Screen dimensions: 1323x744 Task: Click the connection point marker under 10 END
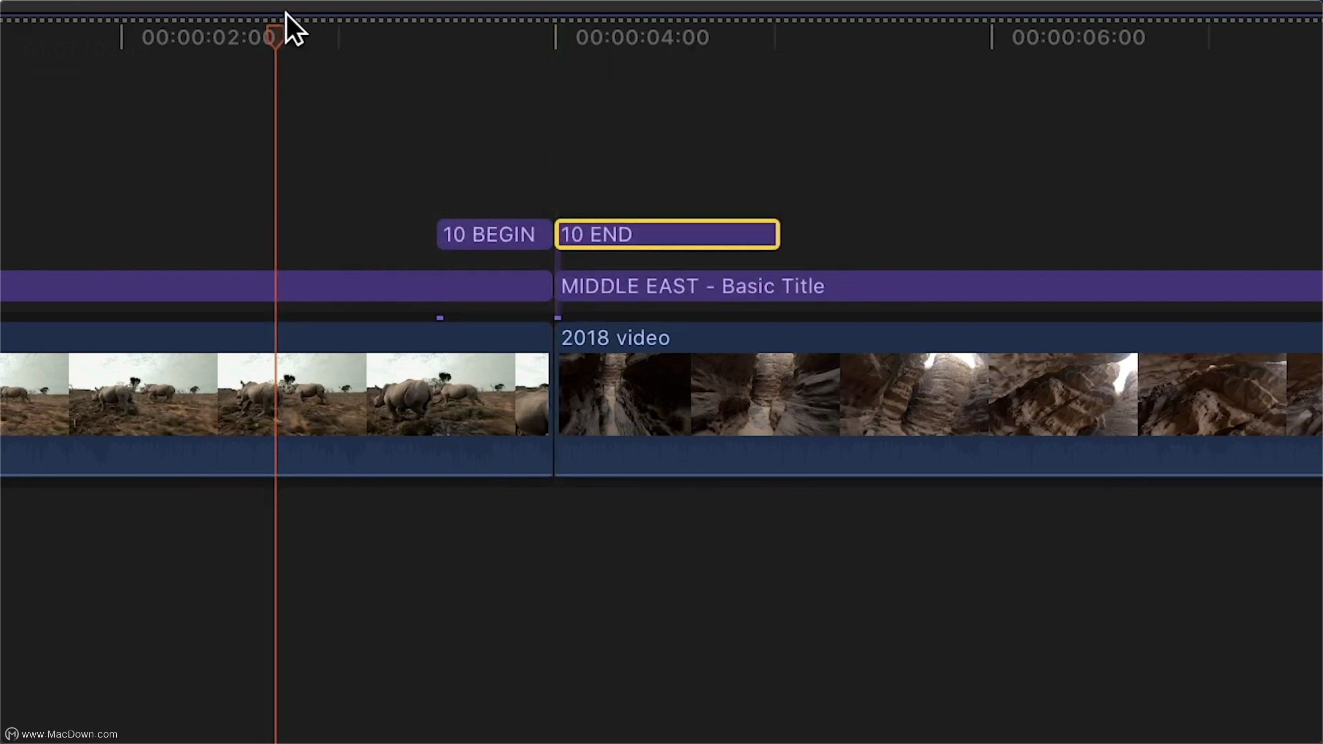pyautogui.click(x=558, y=318)
